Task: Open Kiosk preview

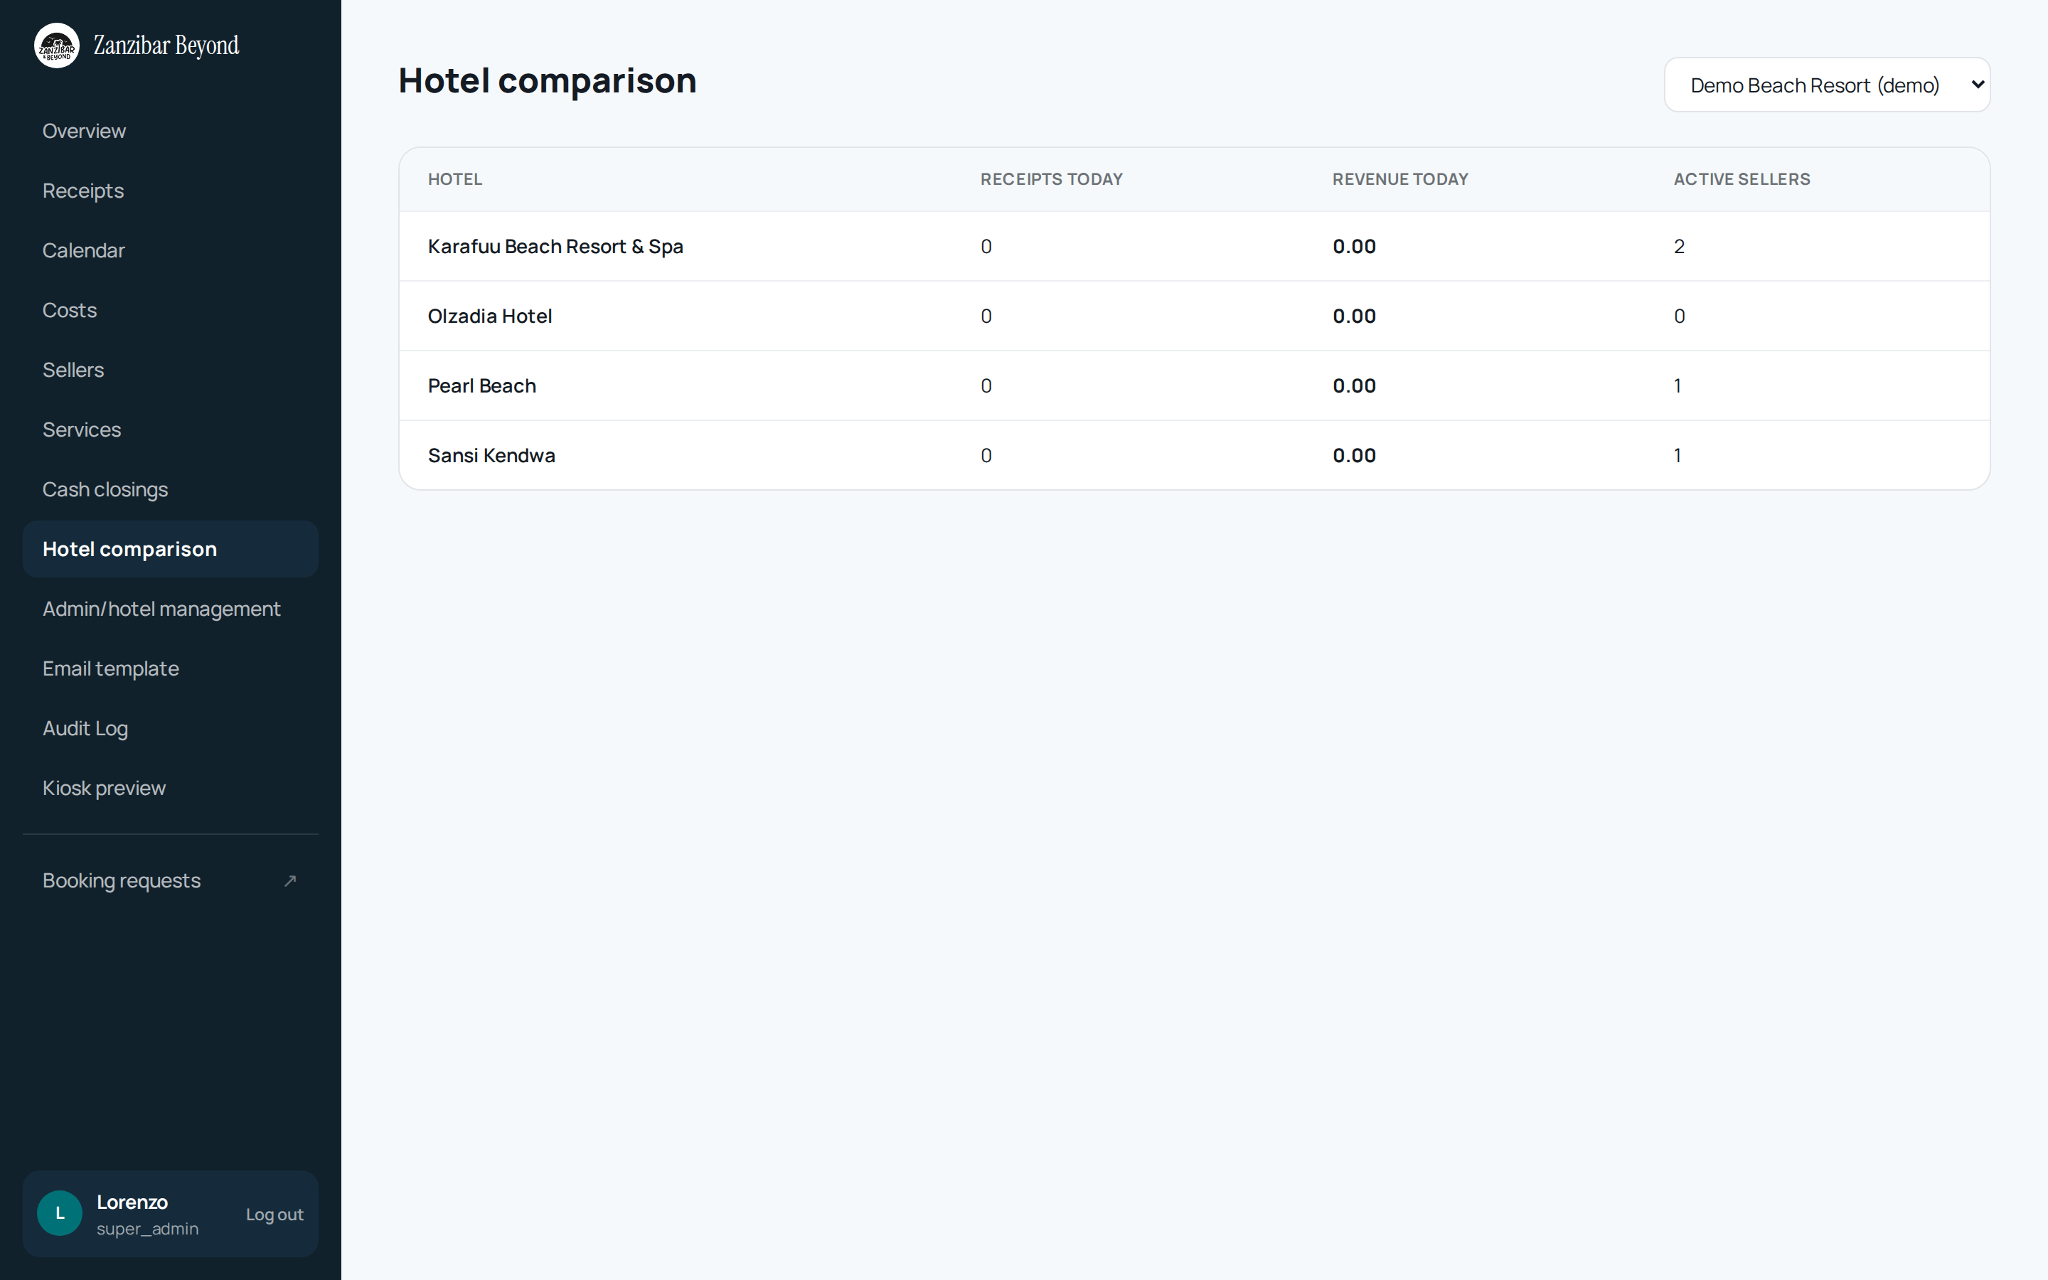Action: click(x=170, y=788)
